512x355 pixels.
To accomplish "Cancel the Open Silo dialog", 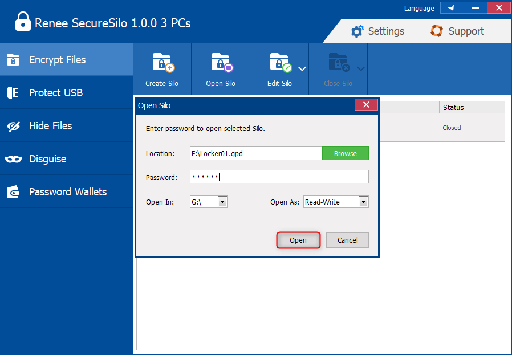I will (347, 240).
